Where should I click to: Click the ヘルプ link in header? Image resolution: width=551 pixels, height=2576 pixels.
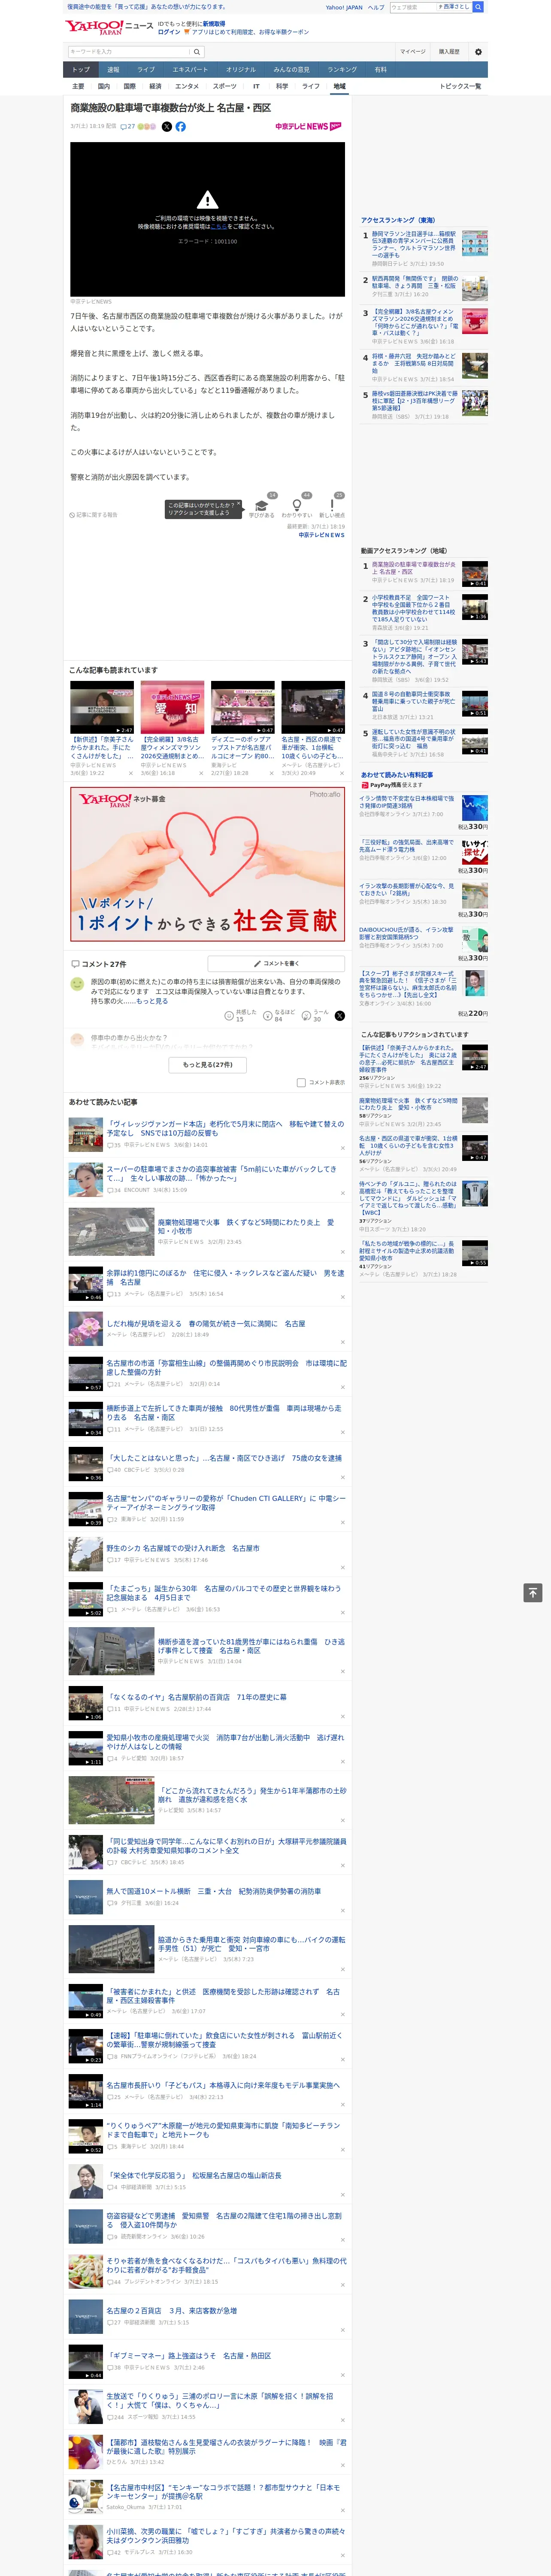coord(376,7)
